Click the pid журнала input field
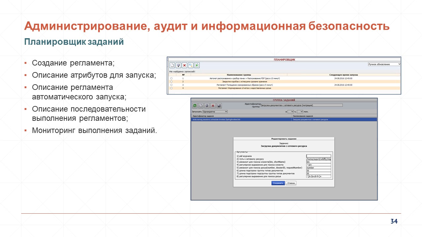The width and height of the screenshot is (422, 237). (x=318, y=156)
